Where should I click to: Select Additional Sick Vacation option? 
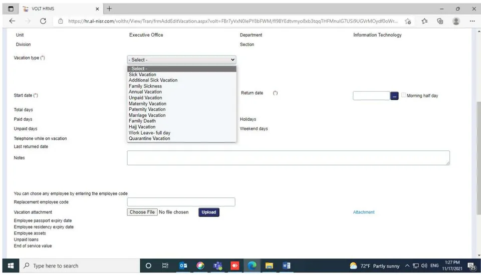click(181, 80)
